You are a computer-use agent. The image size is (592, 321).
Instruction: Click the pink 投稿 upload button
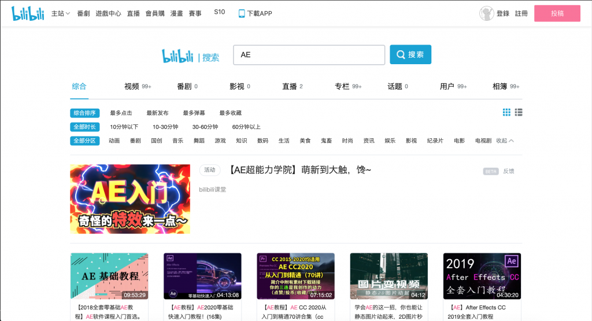point(557,13)
